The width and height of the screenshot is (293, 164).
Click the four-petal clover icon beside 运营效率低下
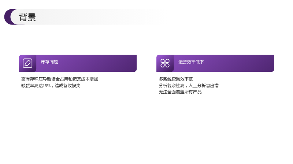pos(165,63)
